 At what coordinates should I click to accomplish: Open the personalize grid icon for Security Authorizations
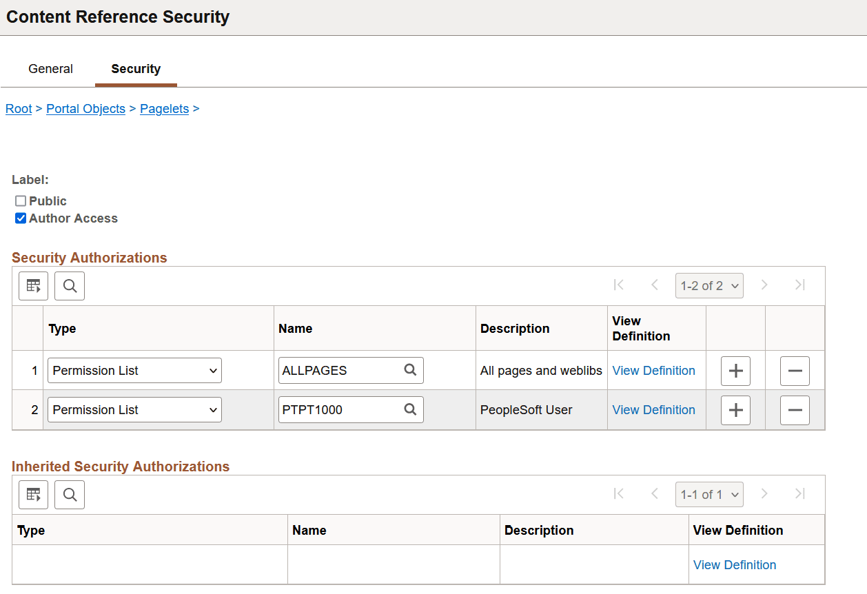click(33, 285)
